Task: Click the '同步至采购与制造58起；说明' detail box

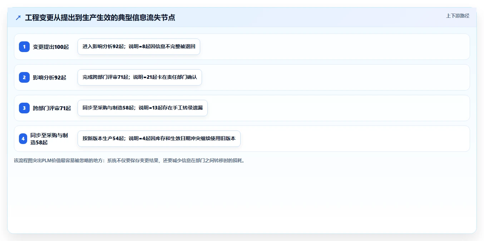Action: click(143, 108)
